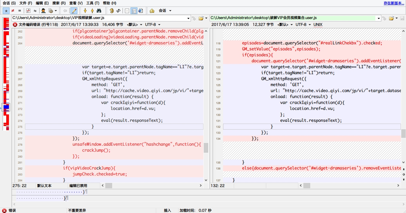The height and width of the screenshot is (213, 406).
Task: Open the 帮助 (H) menu
Action: (109, 3)
